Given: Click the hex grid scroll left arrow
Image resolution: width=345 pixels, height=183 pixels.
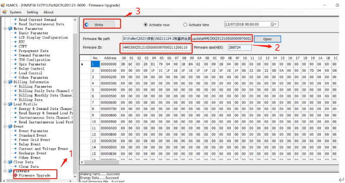Looking at the screenshot, I should pyautogui.click(x=82, y=162).
